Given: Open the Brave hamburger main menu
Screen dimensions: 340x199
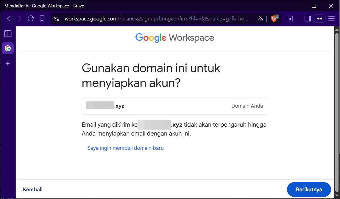Looking at the screenshot, I should [x=332, y=19].
